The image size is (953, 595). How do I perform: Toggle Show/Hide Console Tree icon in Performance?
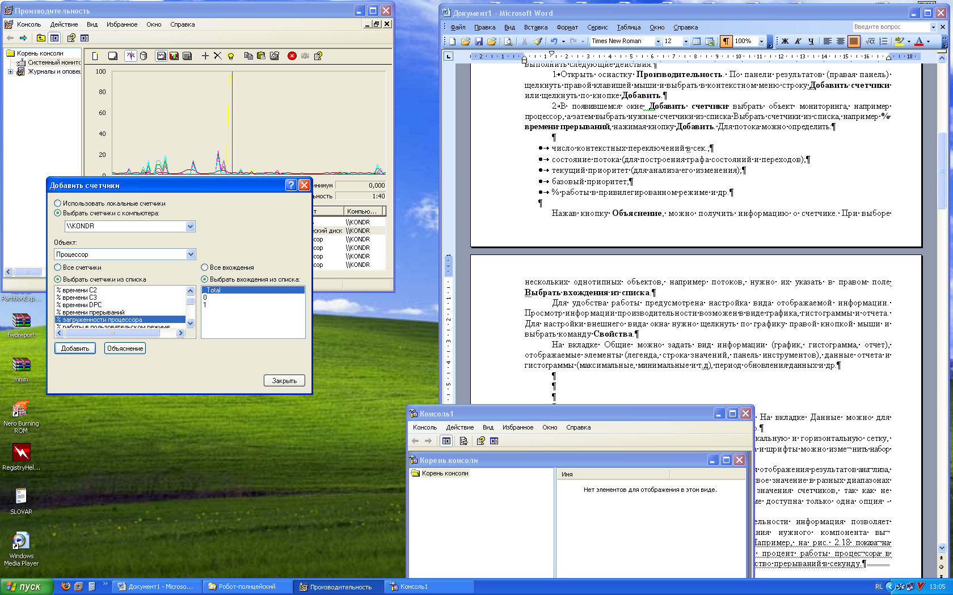pos(54,38)
